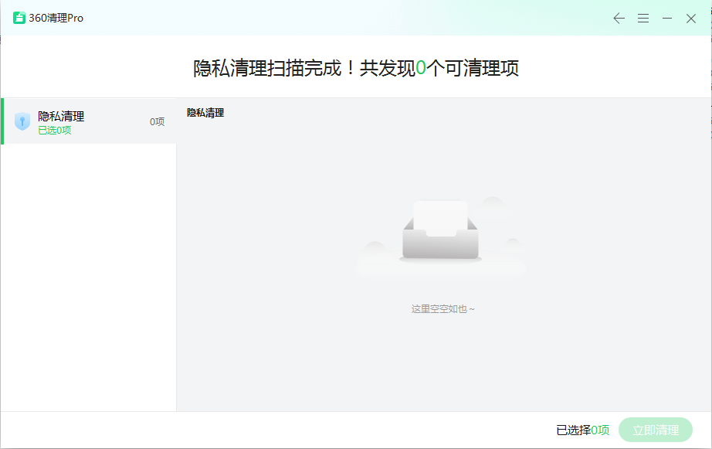
Task: Click the 0项 count in the sidebar
Action: coord(157,121)
